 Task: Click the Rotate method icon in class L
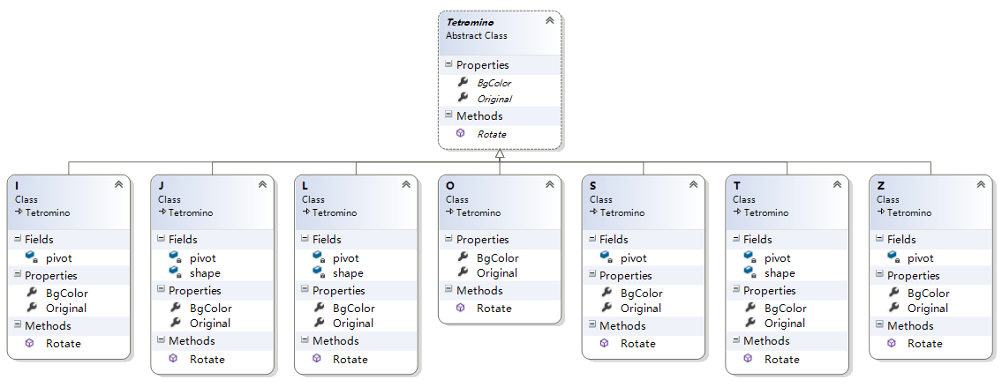(317, 359)
